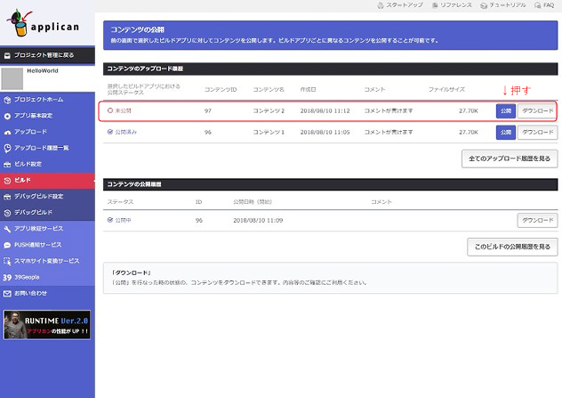Click the 公開済み check icon
This screenshot has width=562, height=398.
coord(110,132)
